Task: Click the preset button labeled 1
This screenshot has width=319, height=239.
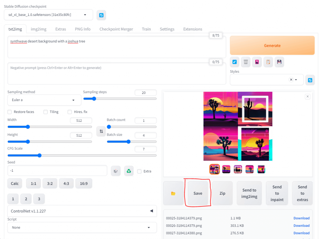Action: click(x=13, y=199)
